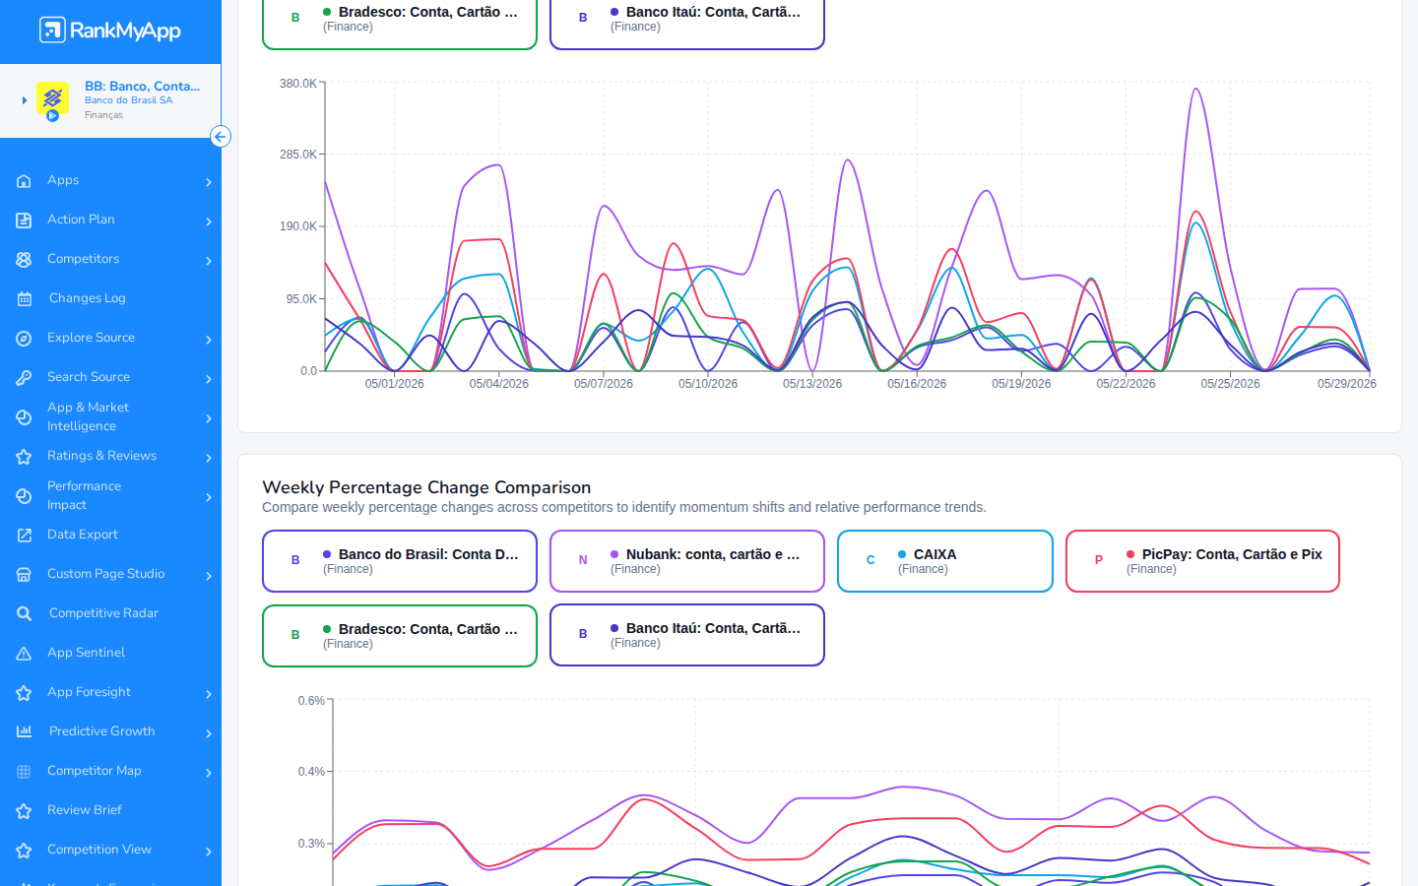Click the Changes Log calendar icon
Image resolution: width=1418 pixels, height=886 pixels.
[x=24, y=299]
